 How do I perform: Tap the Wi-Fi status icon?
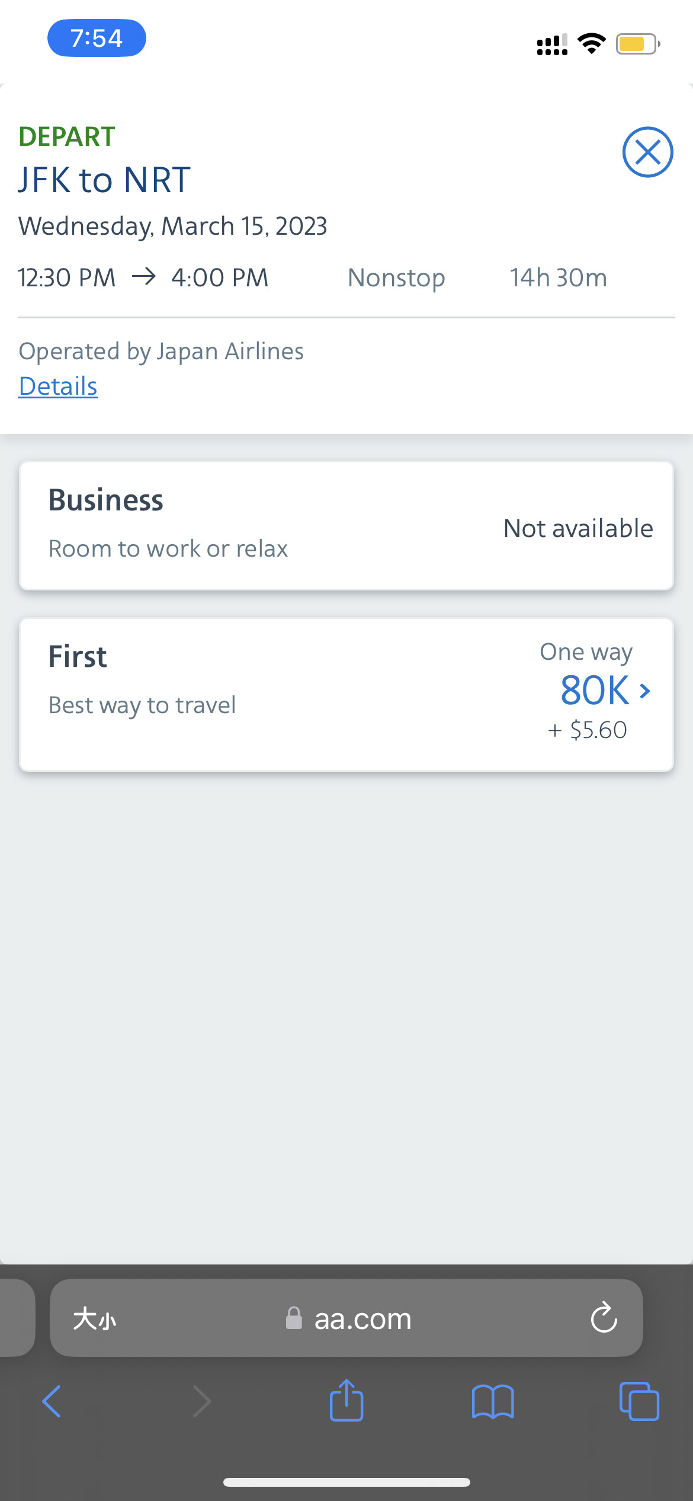591,43
